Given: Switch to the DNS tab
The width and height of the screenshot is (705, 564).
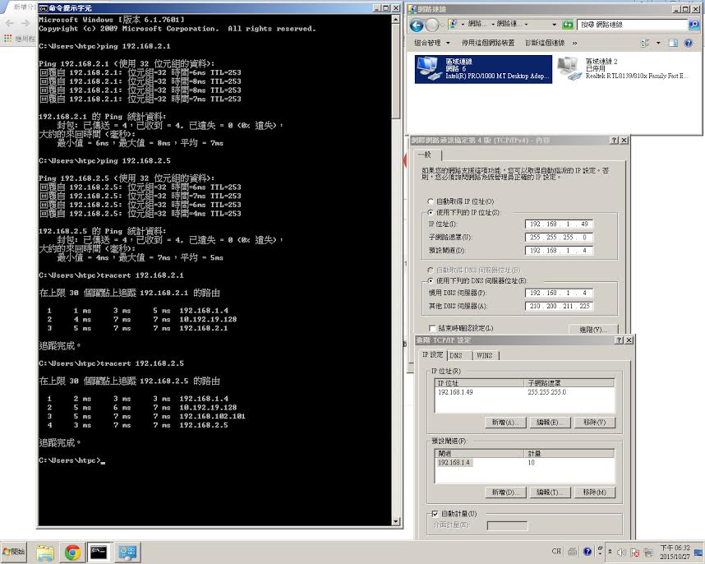Looking at the screenshot, I should (456, 355).
